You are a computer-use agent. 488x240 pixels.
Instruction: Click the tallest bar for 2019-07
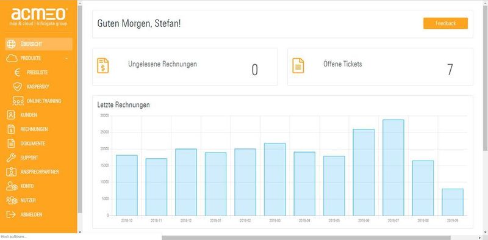393,168
